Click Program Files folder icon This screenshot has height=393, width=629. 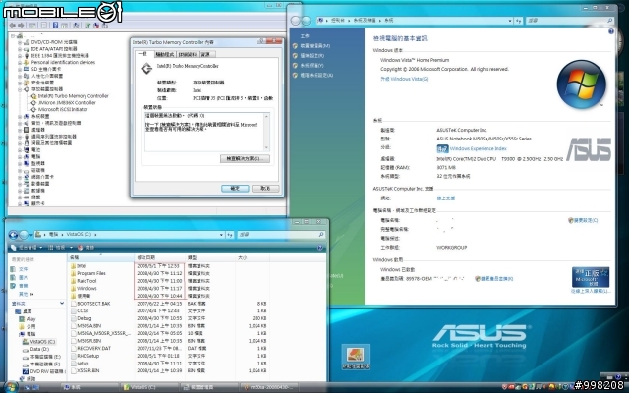[x=73, y=273]
